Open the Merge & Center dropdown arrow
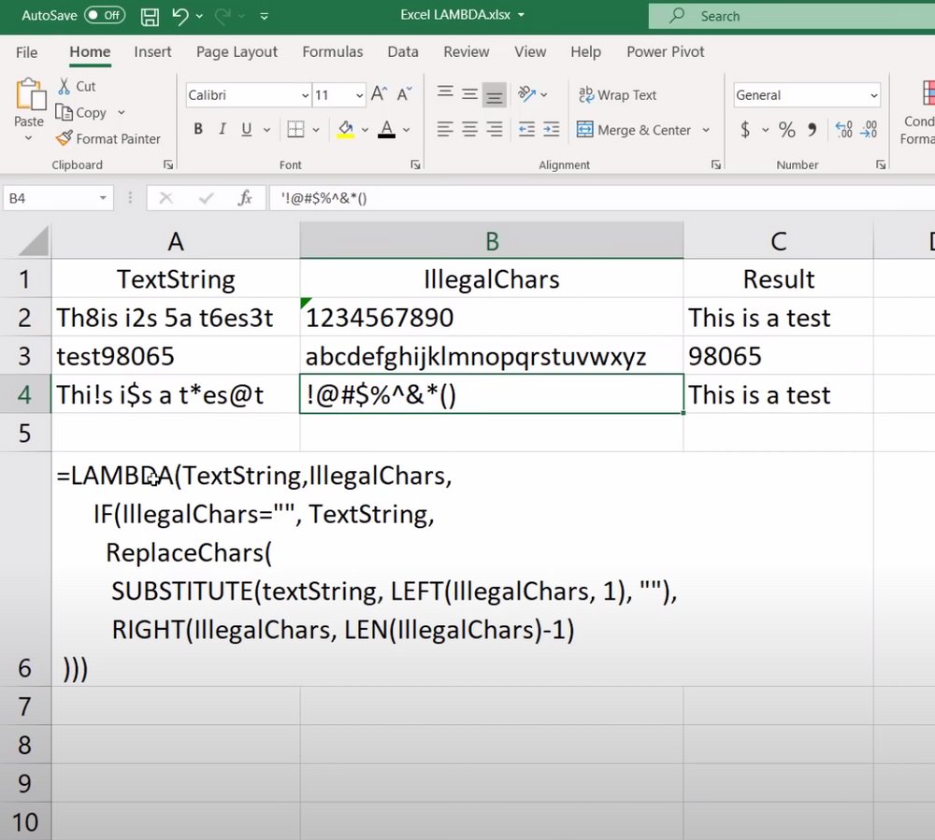The width and height of the screenshot is (935, 840). [706, 130]
